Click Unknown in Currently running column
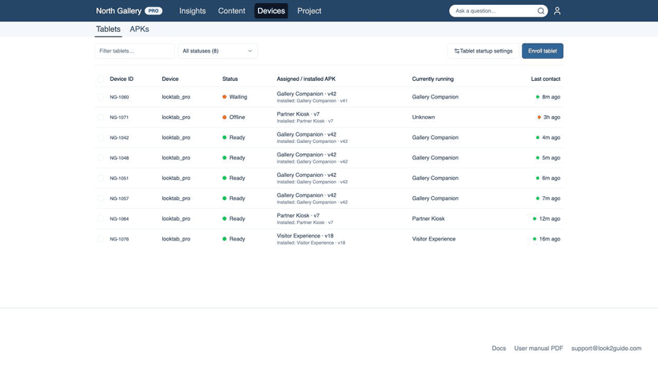The width and height of the screenshot is (658, 370). [424, 117]
